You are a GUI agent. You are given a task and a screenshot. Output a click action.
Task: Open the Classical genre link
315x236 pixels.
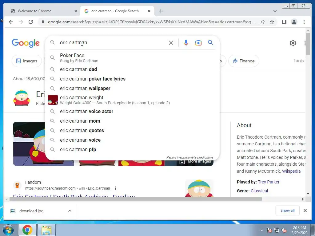point(259,191)
